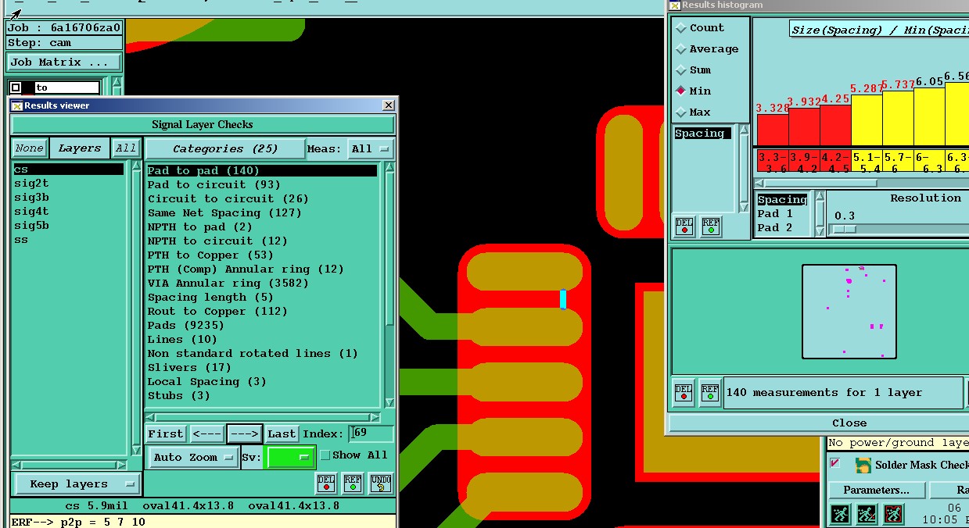Select Pad to pad (140) category

point(262,170)
